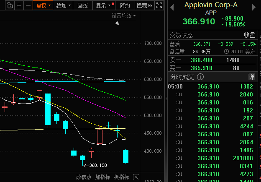The width and height of the screenshot is (261, 182).
Task: Switch to 简约 simple mode
Action: click(125, 5)
